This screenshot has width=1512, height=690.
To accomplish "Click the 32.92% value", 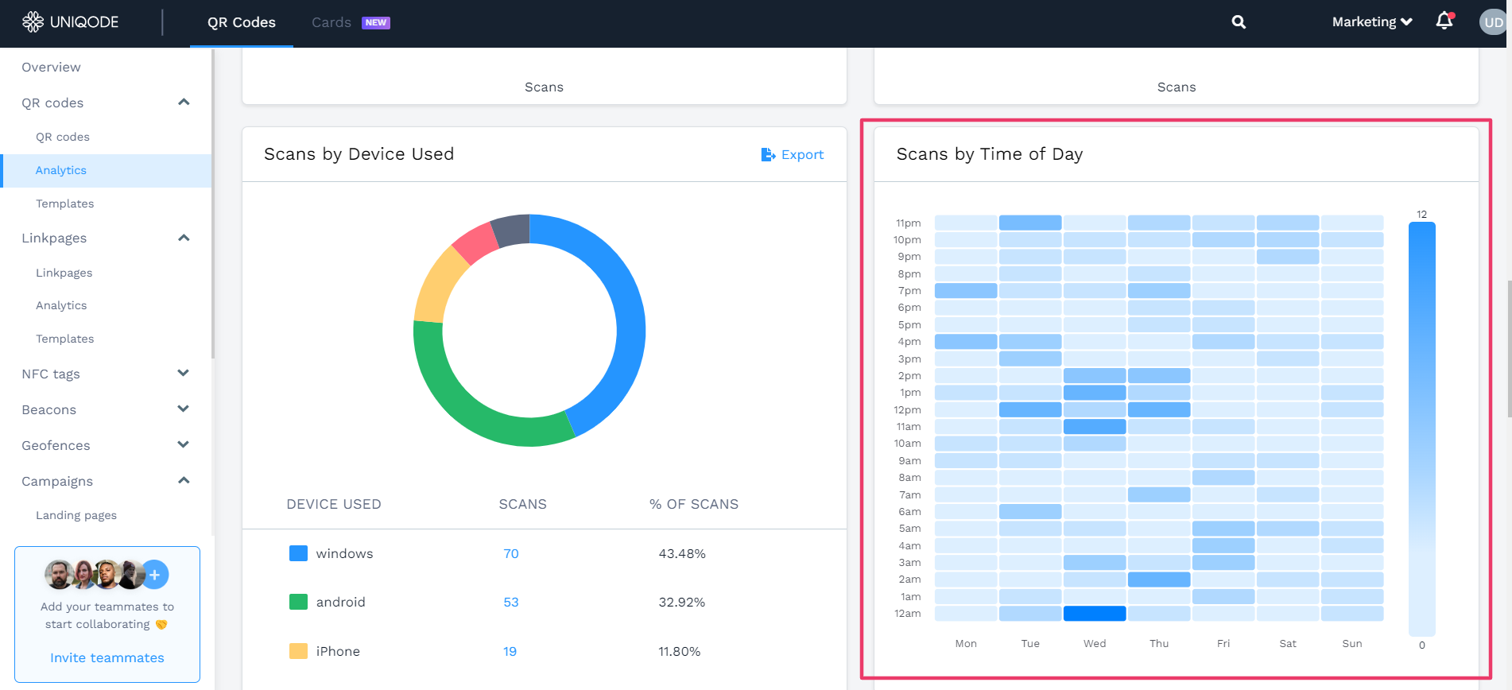I will click(x=682, y=602).
